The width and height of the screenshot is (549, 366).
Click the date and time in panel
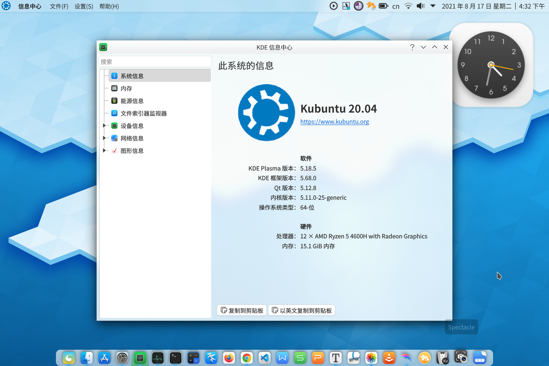click(493, 6)
